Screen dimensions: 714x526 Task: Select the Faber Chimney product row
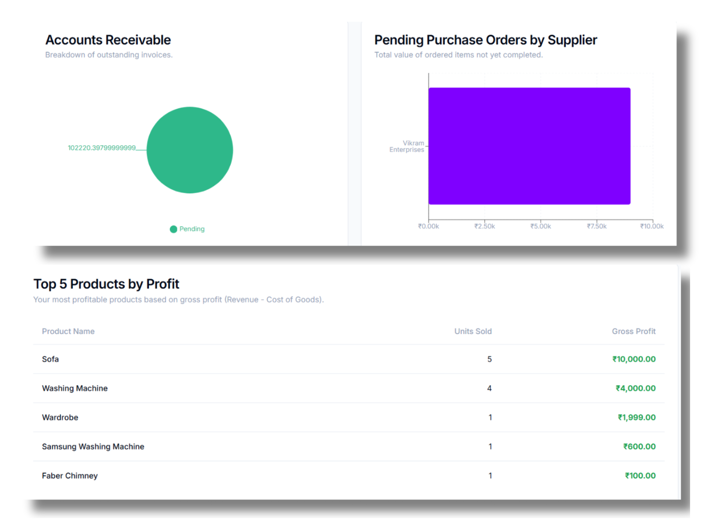[70, 475]
